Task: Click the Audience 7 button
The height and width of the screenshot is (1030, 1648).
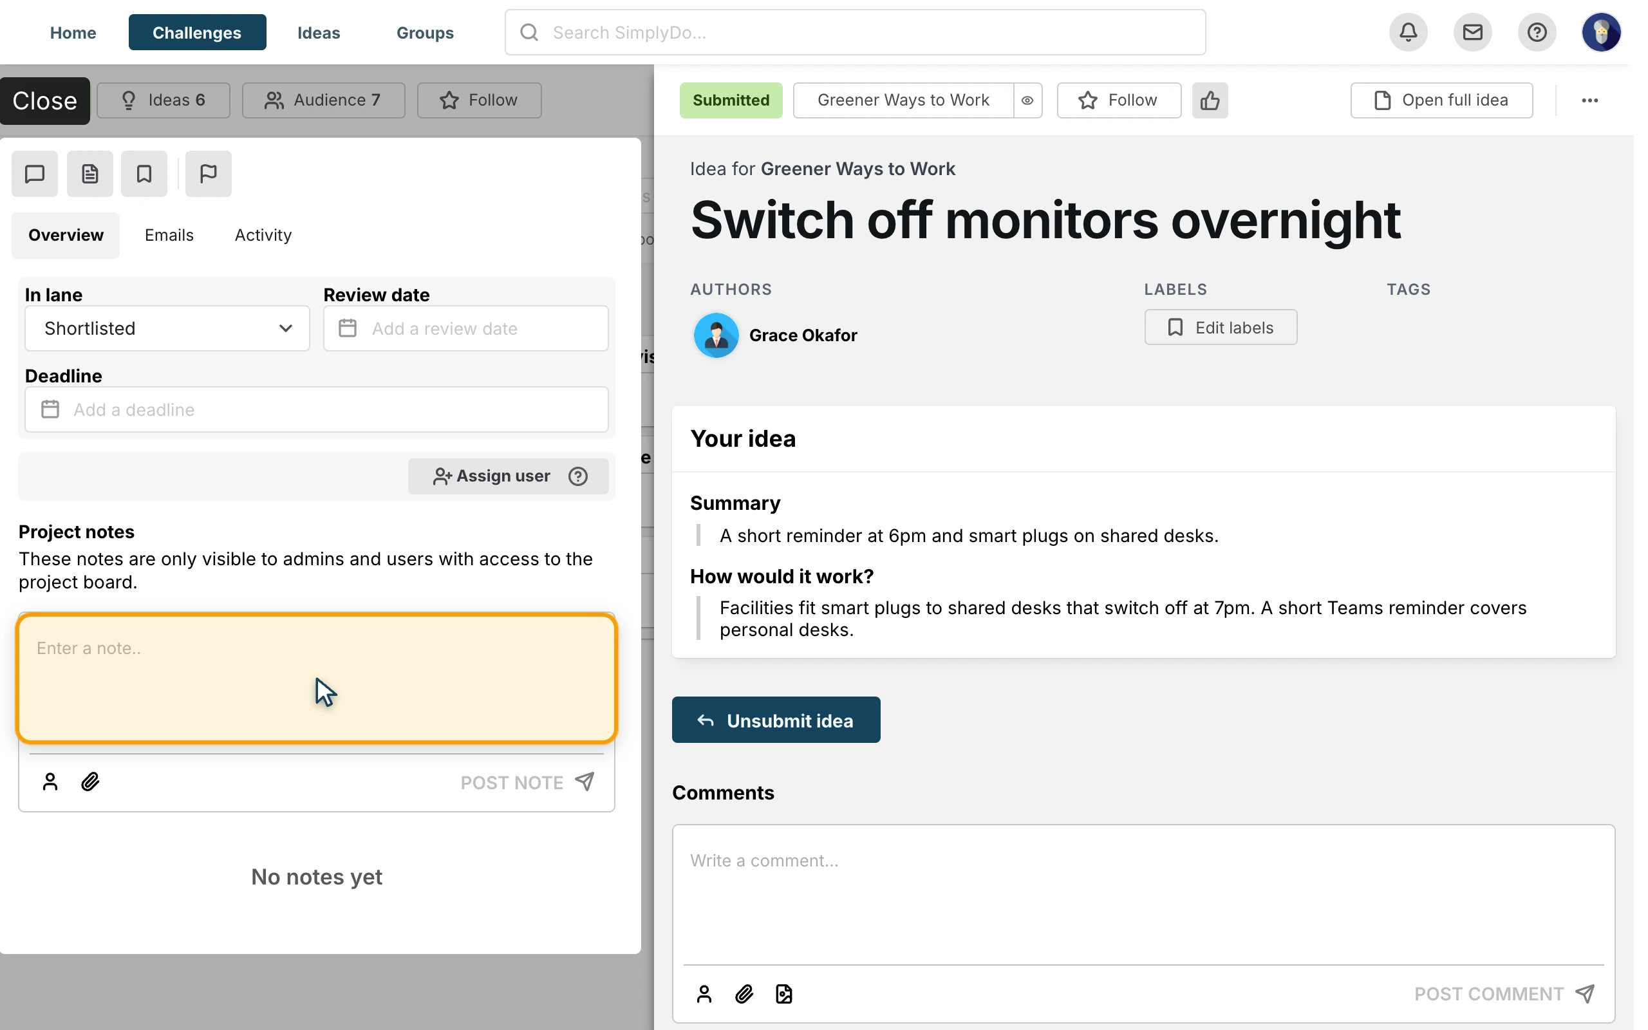Action: pos(323,100)
